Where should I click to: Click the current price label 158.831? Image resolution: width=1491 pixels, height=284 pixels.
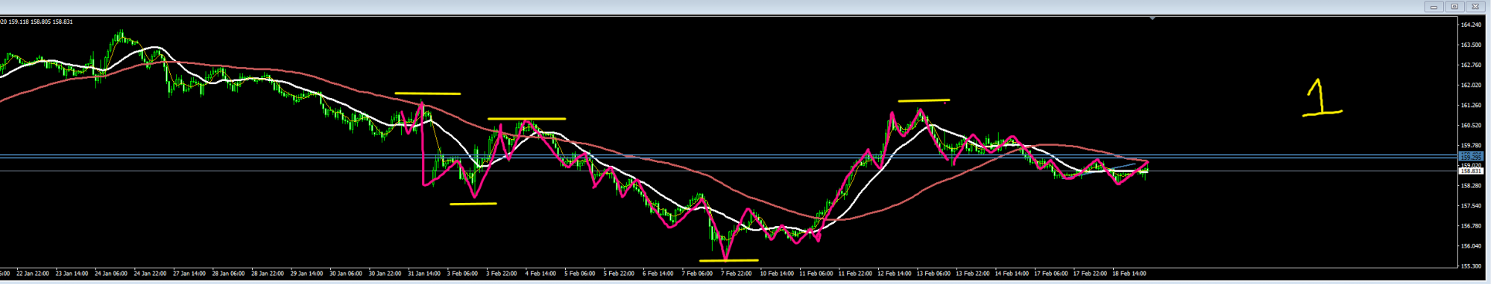tap(1471, 171)
